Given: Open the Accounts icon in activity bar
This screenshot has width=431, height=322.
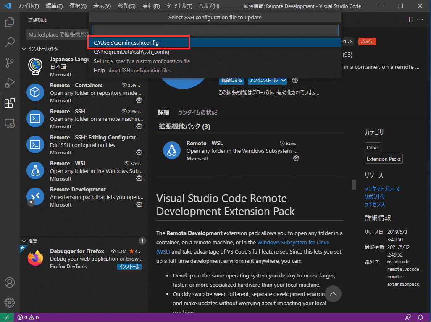Looking at the screenshot, I should [10, 283].
